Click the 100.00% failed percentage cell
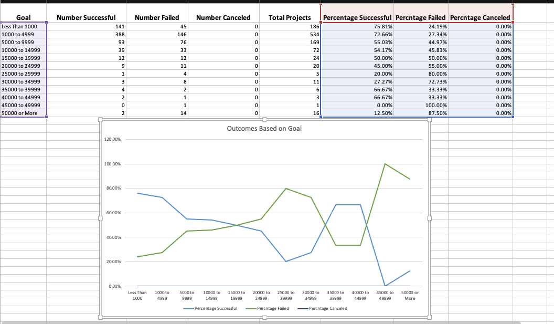 point(421,105)
